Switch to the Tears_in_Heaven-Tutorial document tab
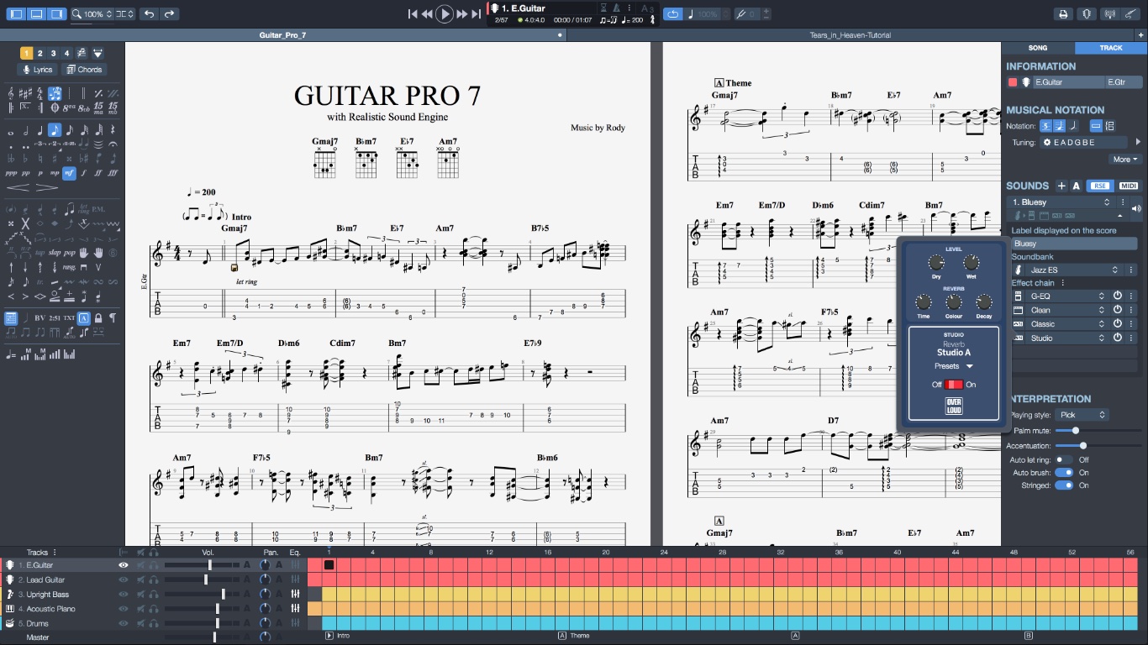This screenshot has width=1148, height=645. pyautogui.click(x=849, y=35)
